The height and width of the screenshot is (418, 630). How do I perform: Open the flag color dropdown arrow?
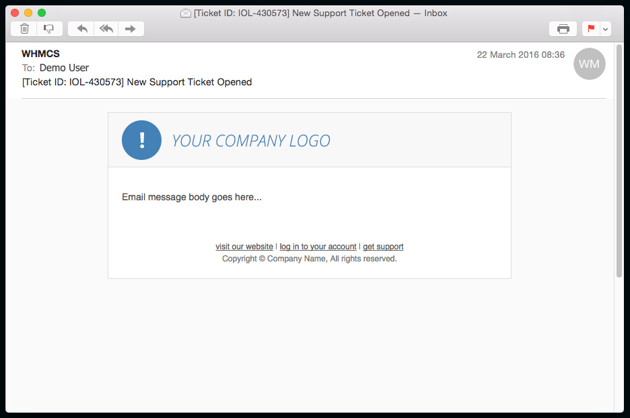click(x=606, y=29)
